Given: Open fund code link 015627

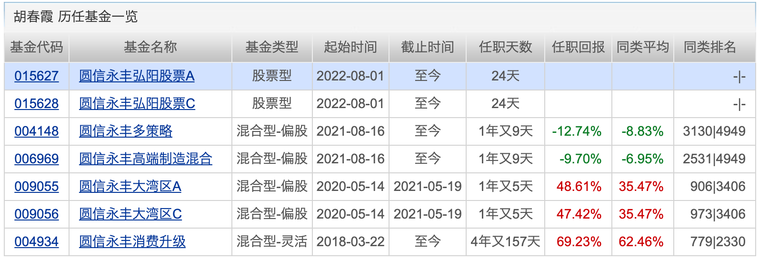Looking at the screenshot, I should 37,76.
